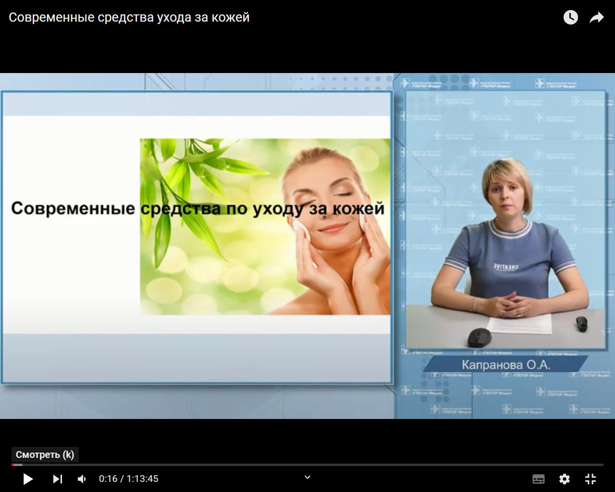
Task: Skip to the next video
Action: pos(57,479)
